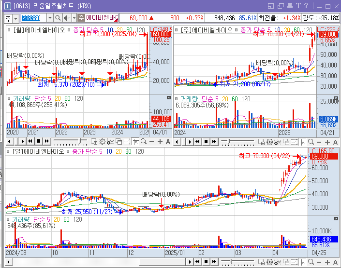The width and height of the screenshot is (341, 268).
Task: Open the market type dropdown next to 주
Action: point(15,18)
